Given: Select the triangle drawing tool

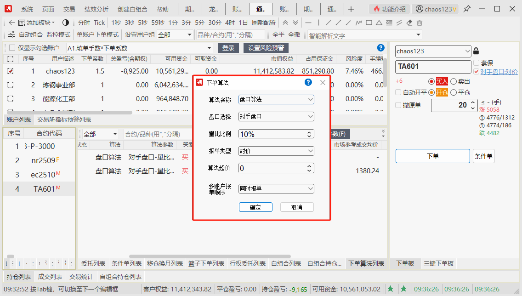Looking at the screenshot, I should click(x=379, y=23).
